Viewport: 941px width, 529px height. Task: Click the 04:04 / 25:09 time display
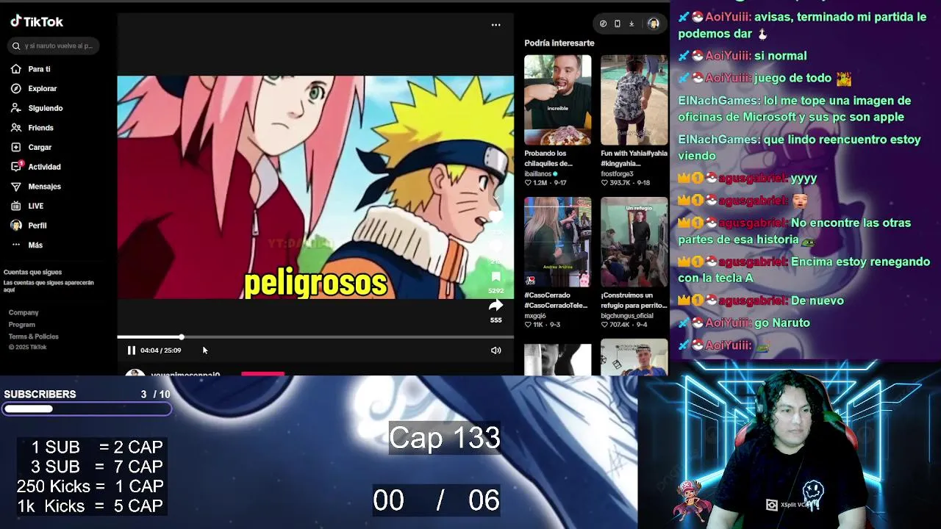[160, 350]
